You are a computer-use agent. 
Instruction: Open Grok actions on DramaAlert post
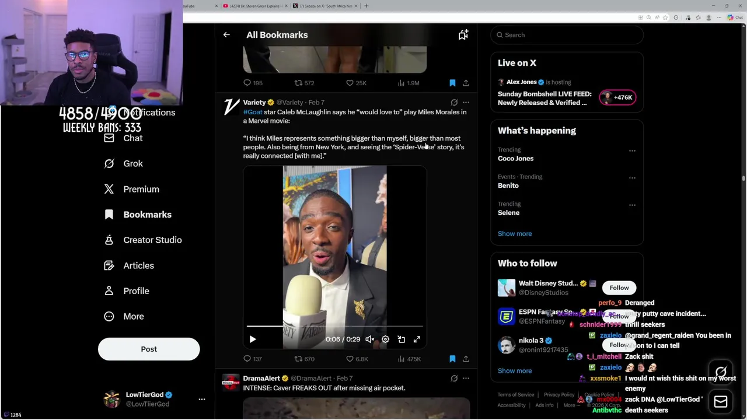454,378
